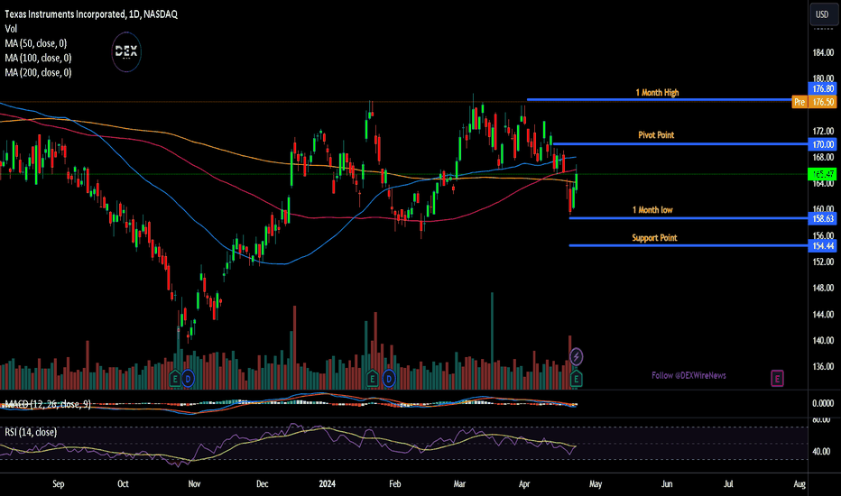Click the dividend marker beside the November earnings marker
Image resolution: width=841 pixels, height=496 pixels.
point(188,379)
